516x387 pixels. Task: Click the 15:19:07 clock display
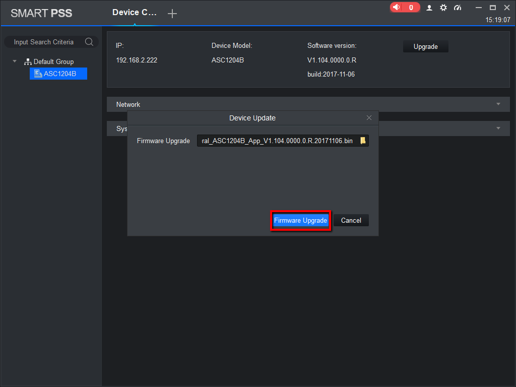pos(497,20)
